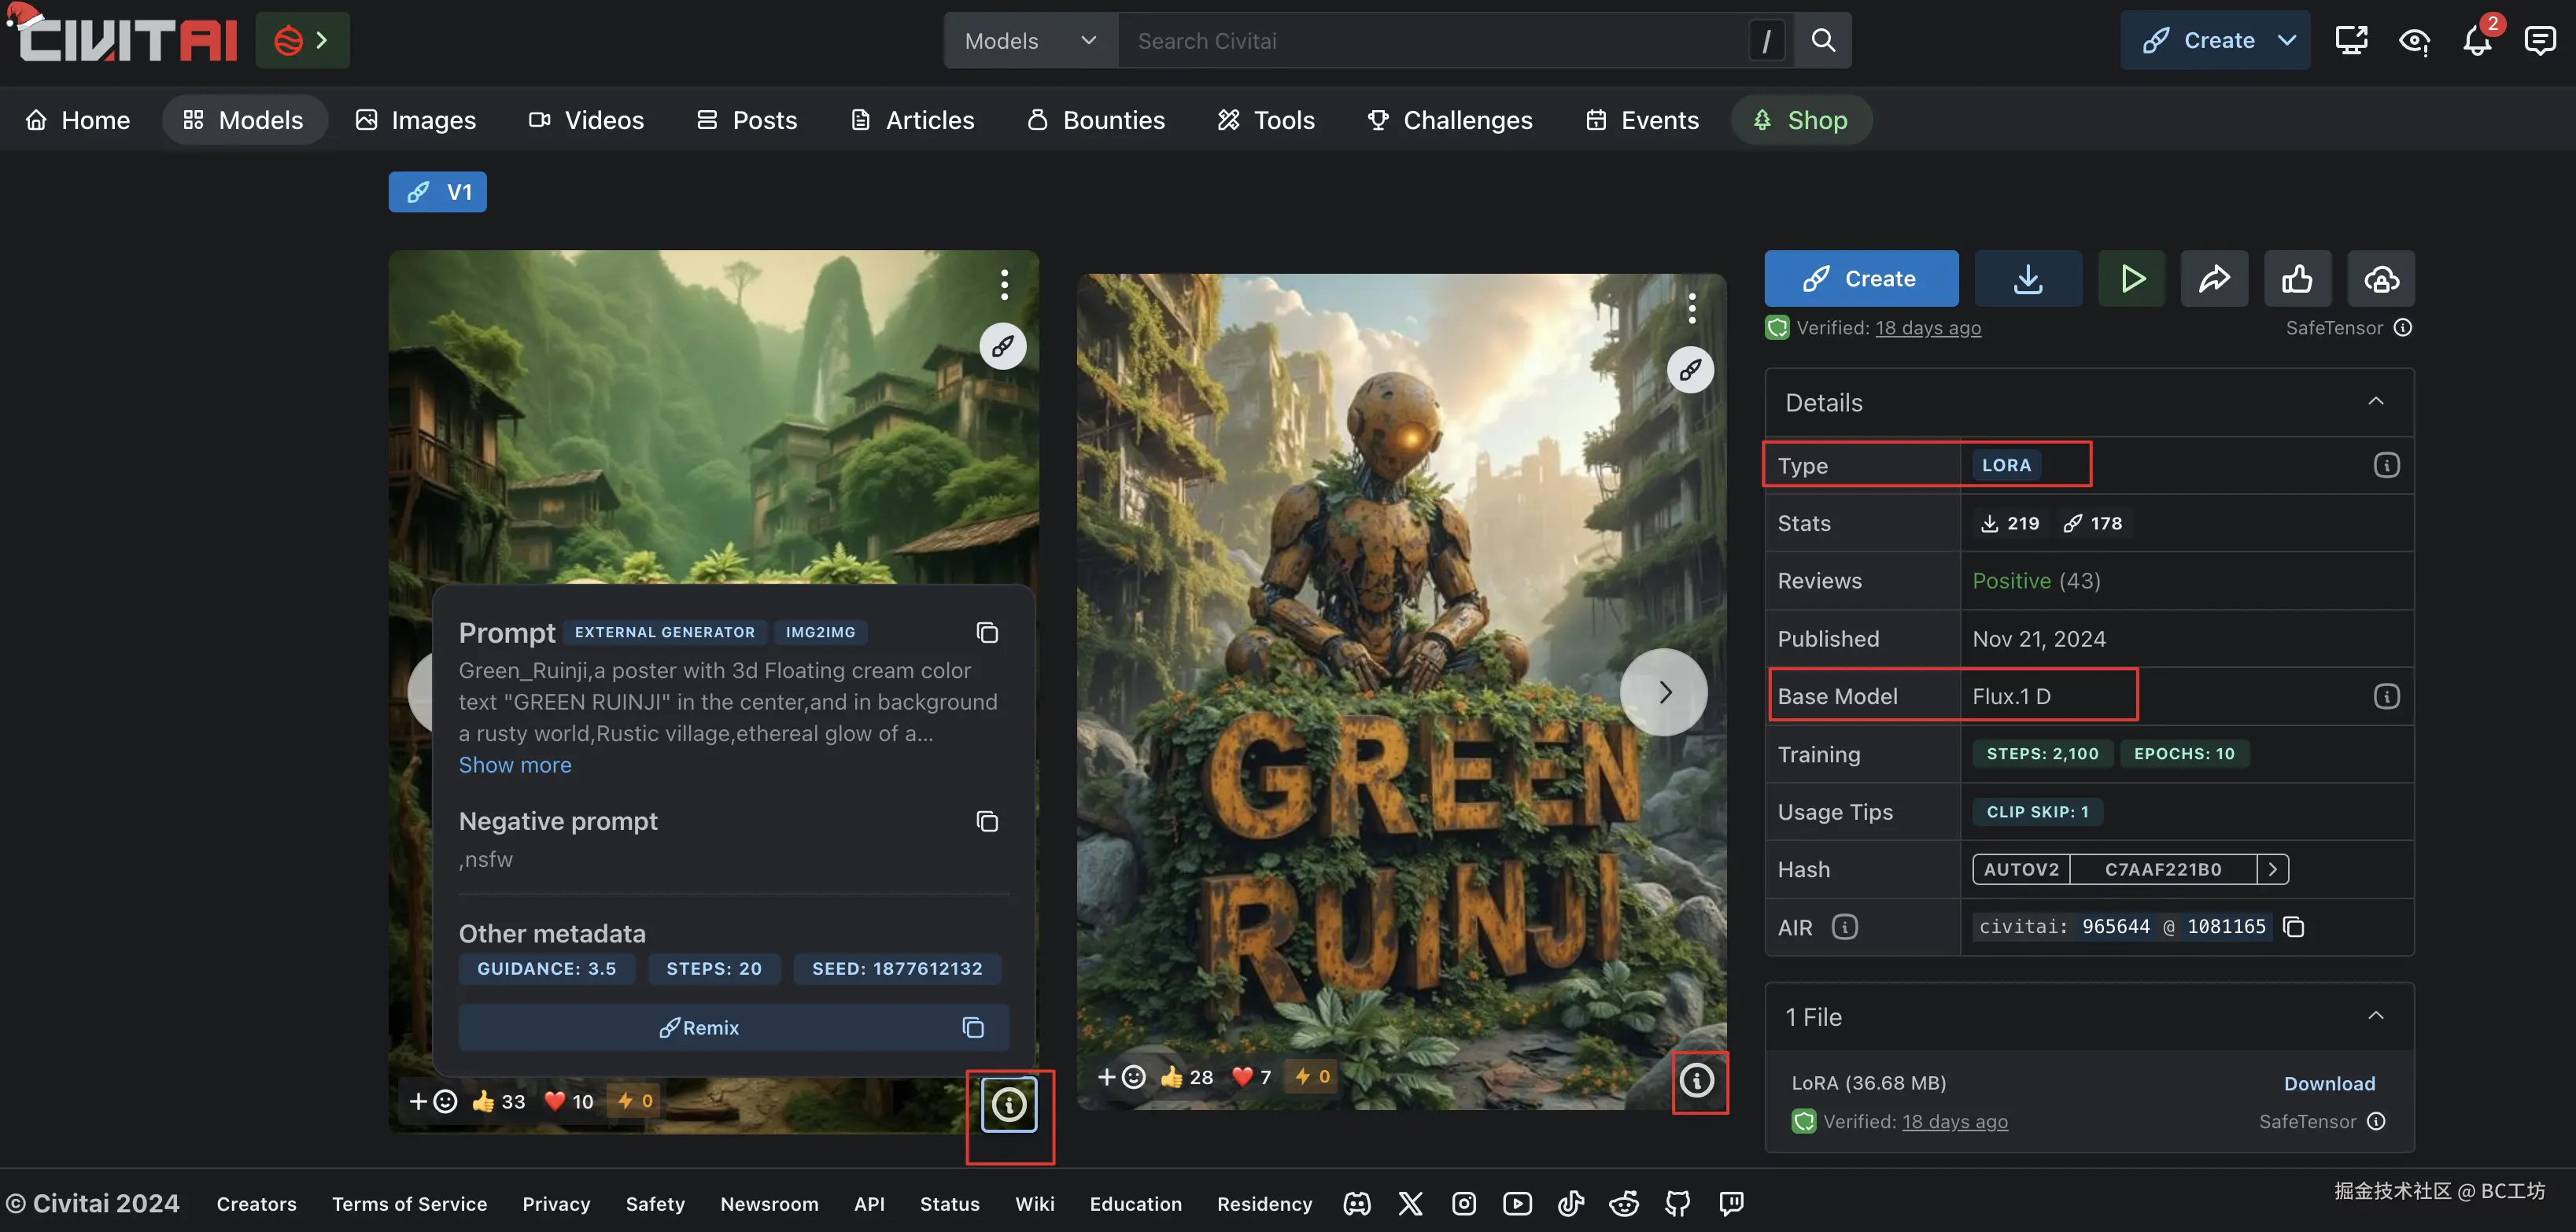Toggle image info on Green Ruinji robot image
This screenshot has height=1232, width=2576.
click(x=1696, y=1080)
